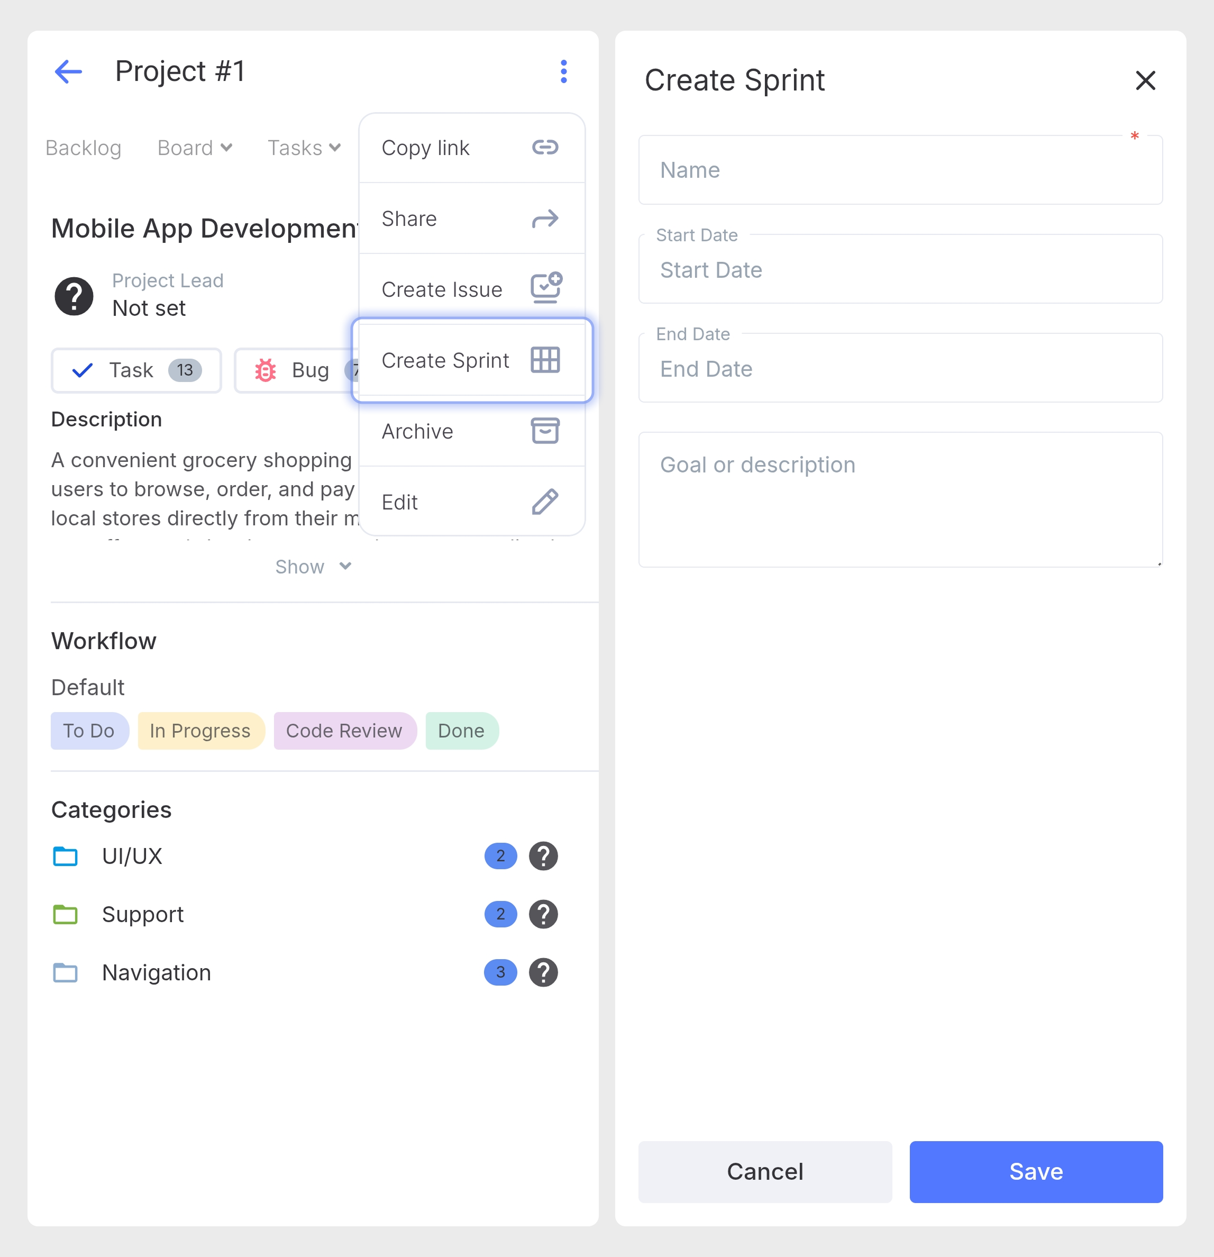Click the blue back arrow icon

pyautogui.click(x=68, y=71)
